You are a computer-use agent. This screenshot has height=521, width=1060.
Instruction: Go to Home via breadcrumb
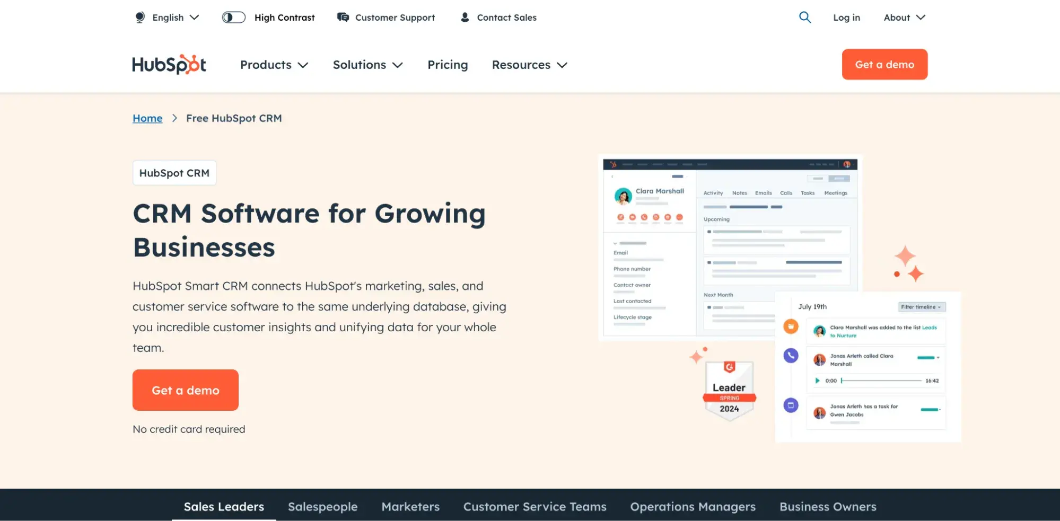pos(147,118)
